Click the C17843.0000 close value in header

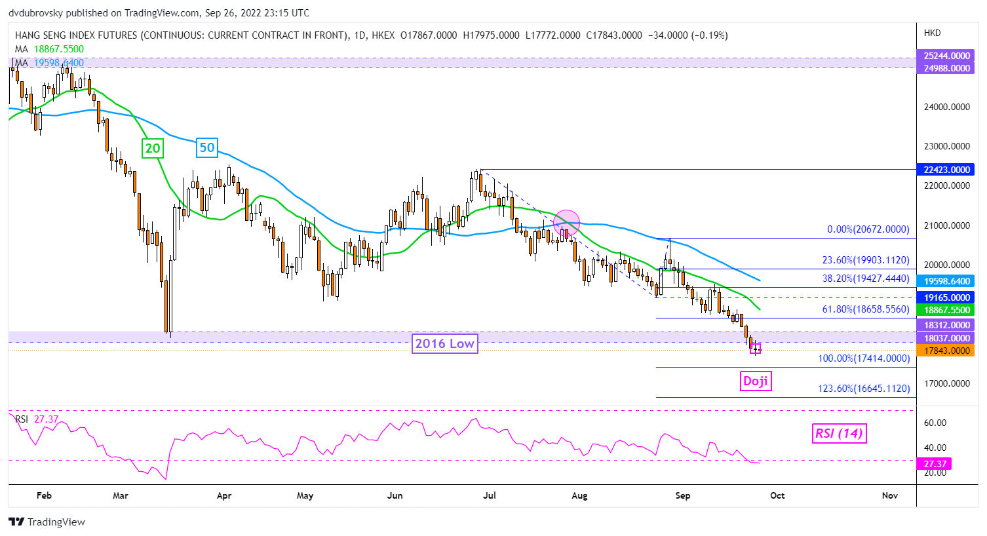(614, 35)
